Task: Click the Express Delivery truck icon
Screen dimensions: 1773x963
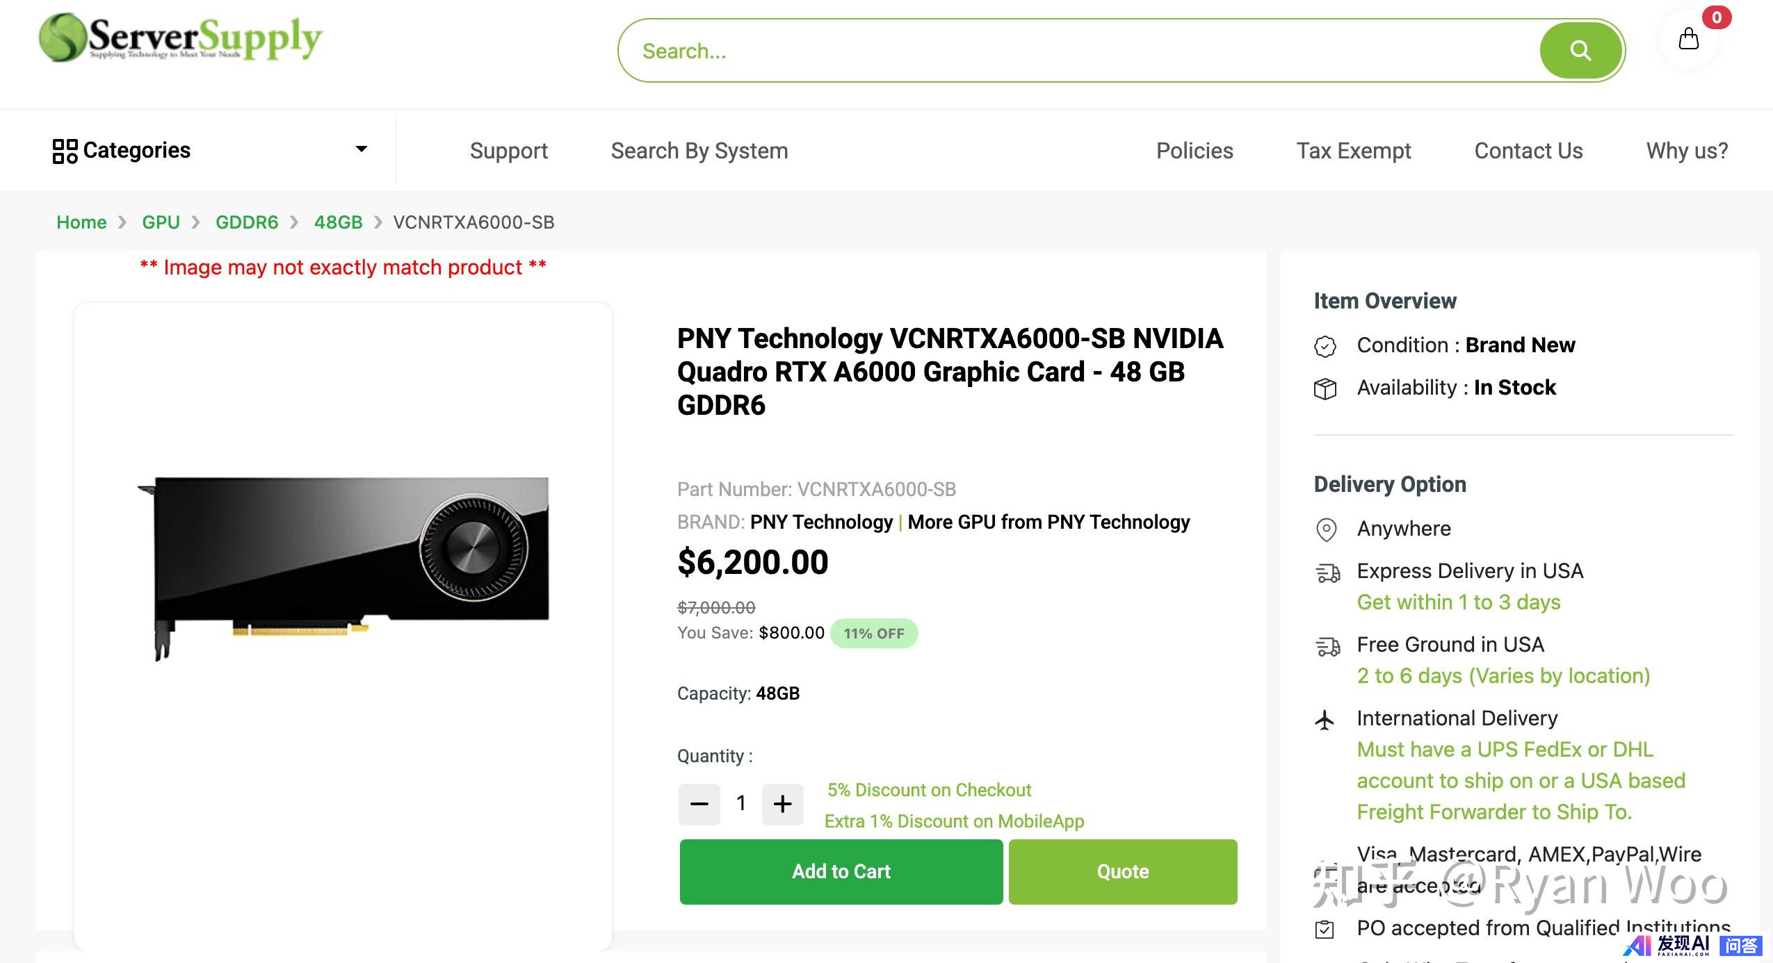Action: pyautogui.click(x=1327, y=573)
